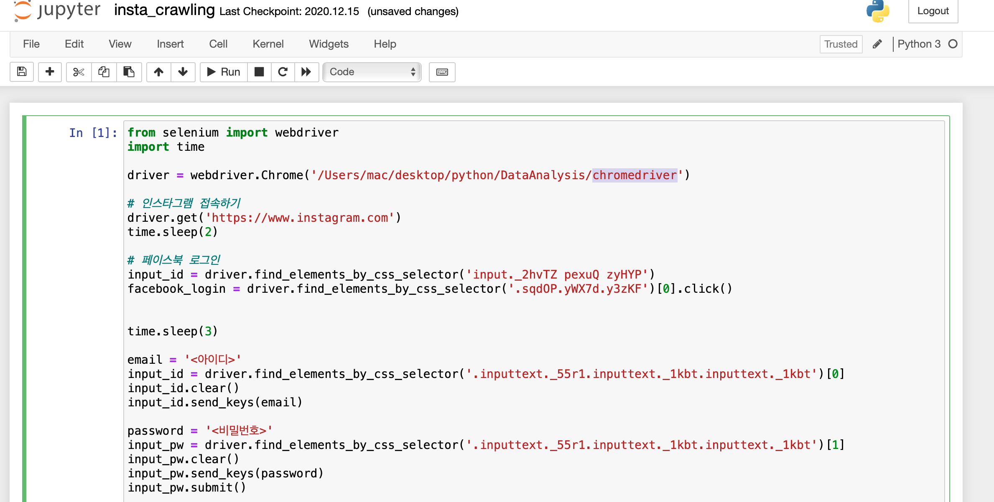Paste cells below icon
Image resolution: width=994 pixels, height=502 pixels.
(129, 72)
